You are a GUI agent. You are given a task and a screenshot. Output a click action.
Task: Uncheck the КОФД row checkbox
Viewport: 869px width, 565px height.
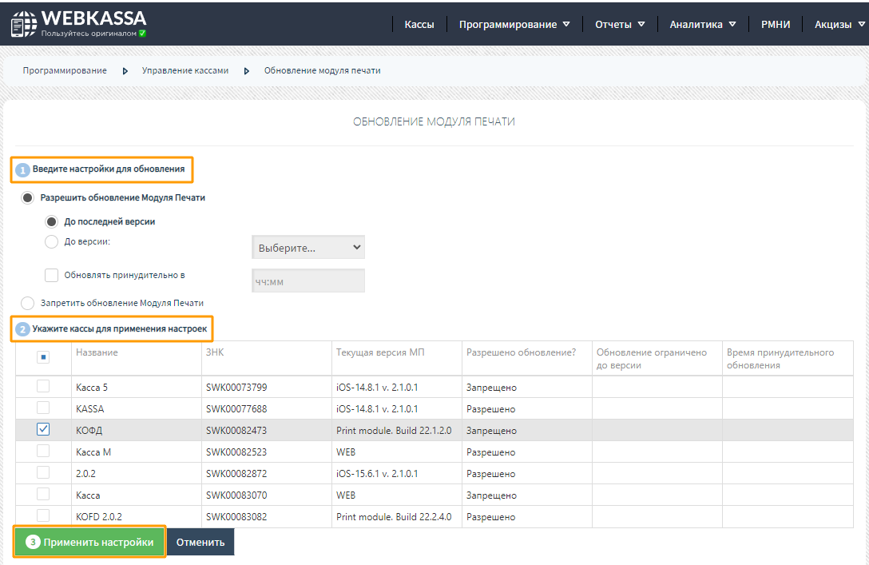pos(43,429)
